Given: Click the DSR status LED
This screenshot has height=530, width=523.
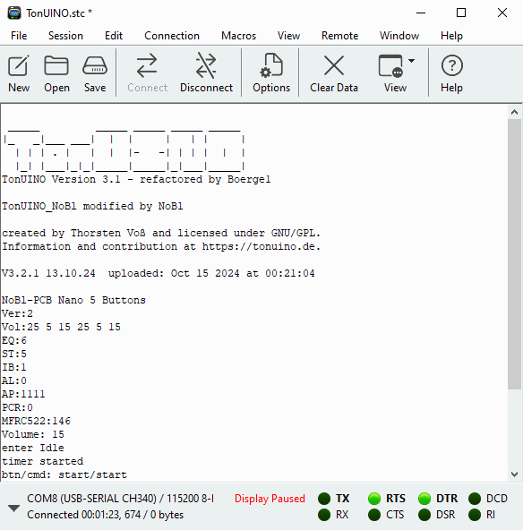Looking at the screenshot, I should click(x=424, y=515).
